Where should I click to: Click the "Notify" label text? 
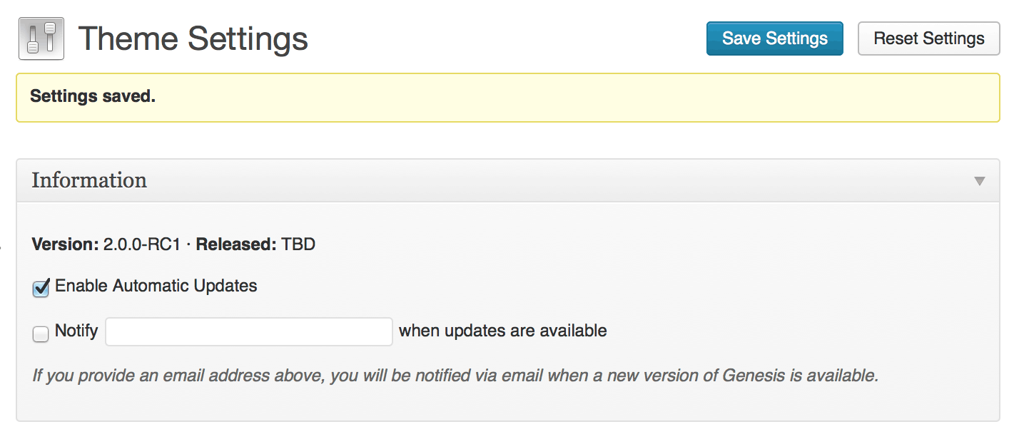[76, 331]
